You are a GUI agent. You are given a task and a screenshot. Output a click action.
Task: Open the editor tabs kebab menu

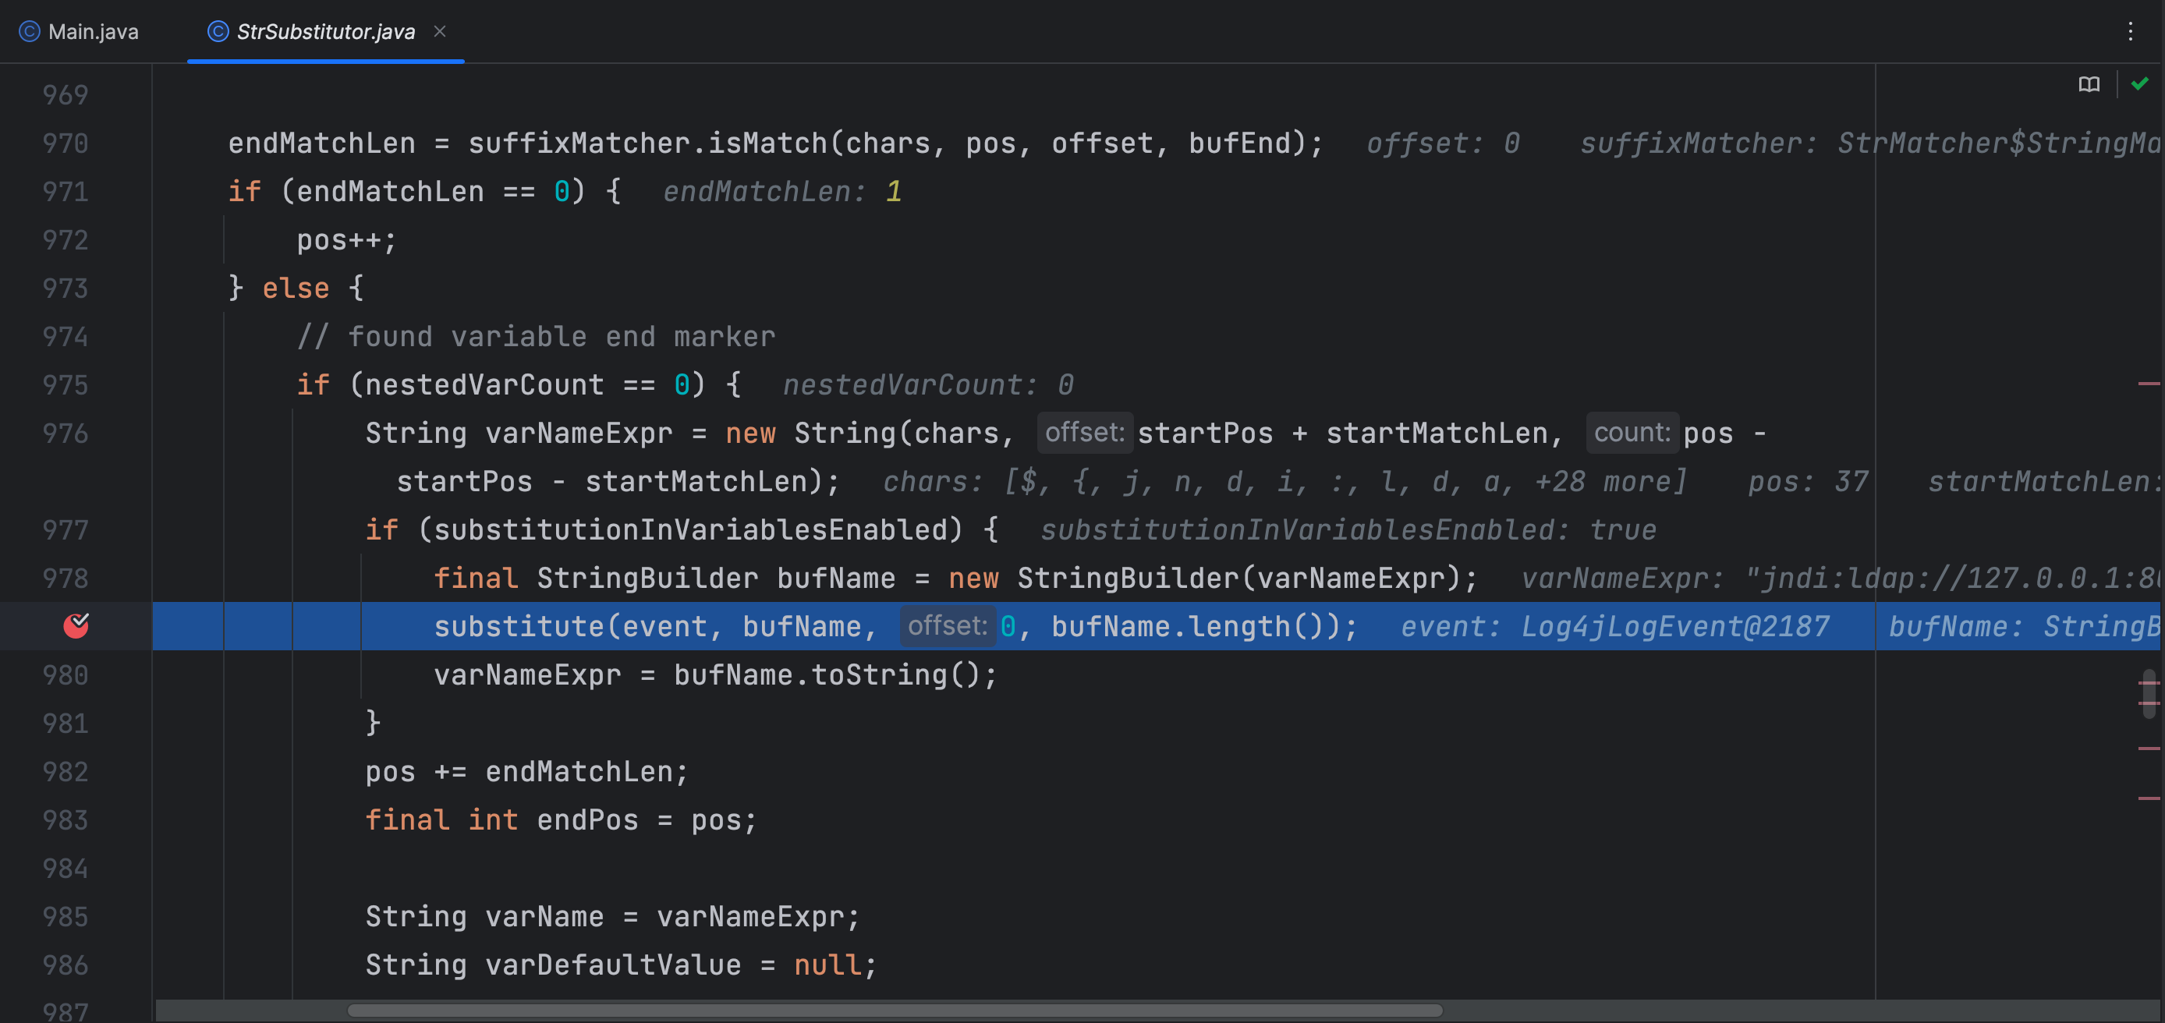2130,31
